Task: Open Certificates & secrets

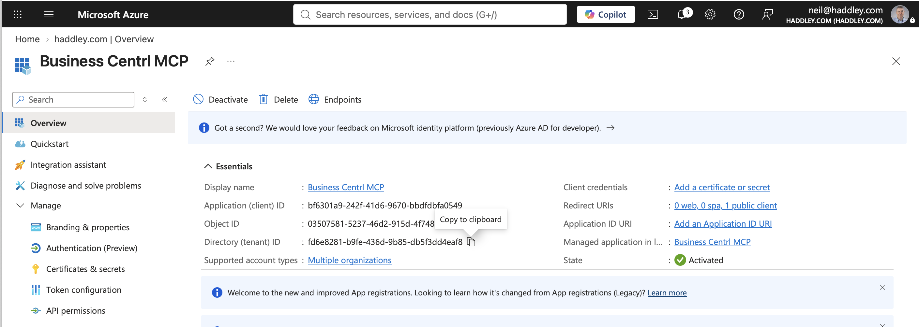Action: (85, 269)
